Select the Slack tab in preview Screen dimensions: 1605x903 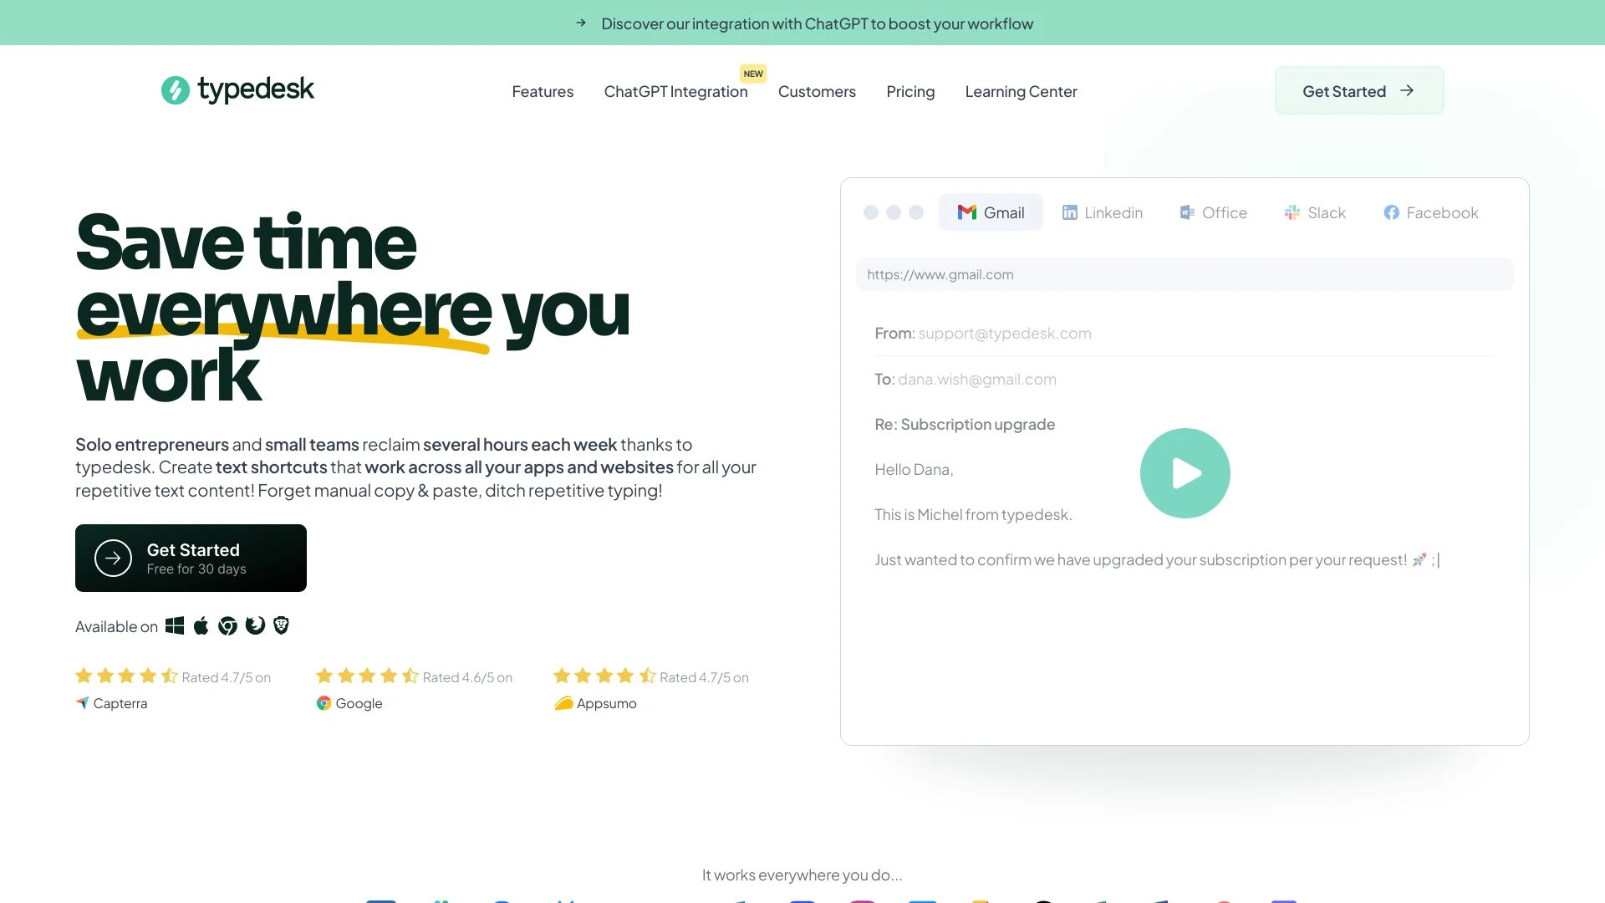(1314, 212)
